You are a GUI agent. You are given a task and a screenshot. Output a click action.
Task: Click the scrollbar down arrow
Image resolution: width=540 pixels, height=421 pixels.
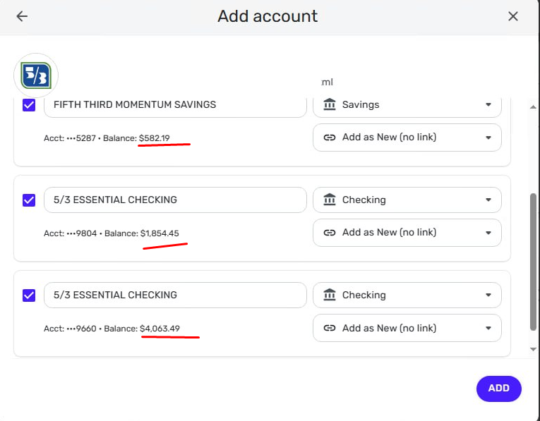click(x=533, y=350)
